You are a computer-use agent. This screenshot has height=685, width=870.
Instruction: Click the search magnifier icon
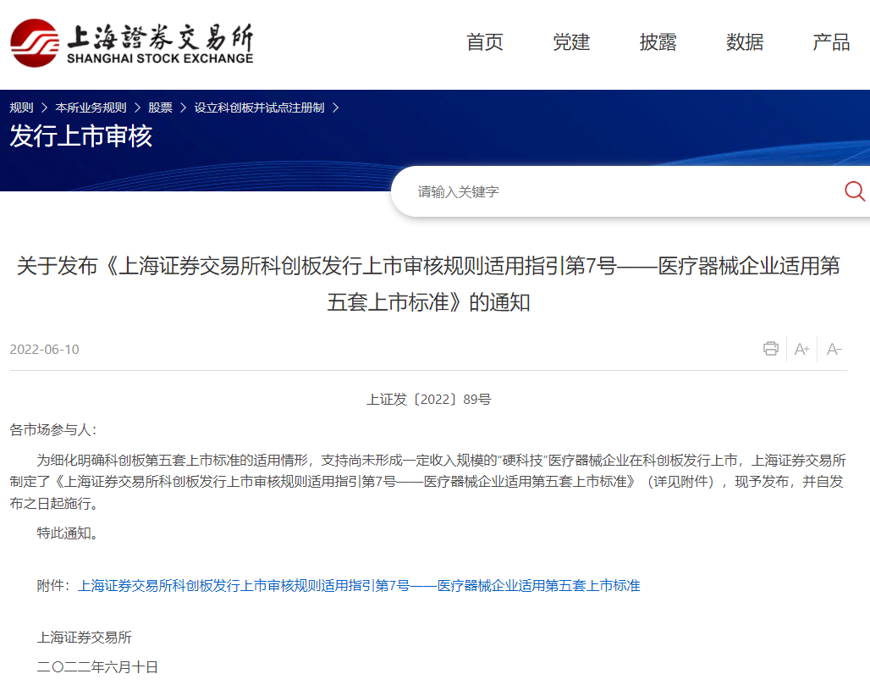853,191
